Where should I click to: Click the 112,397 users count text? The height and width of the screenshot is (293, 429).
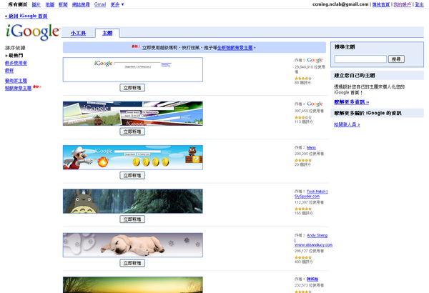[x=309, y=202]
